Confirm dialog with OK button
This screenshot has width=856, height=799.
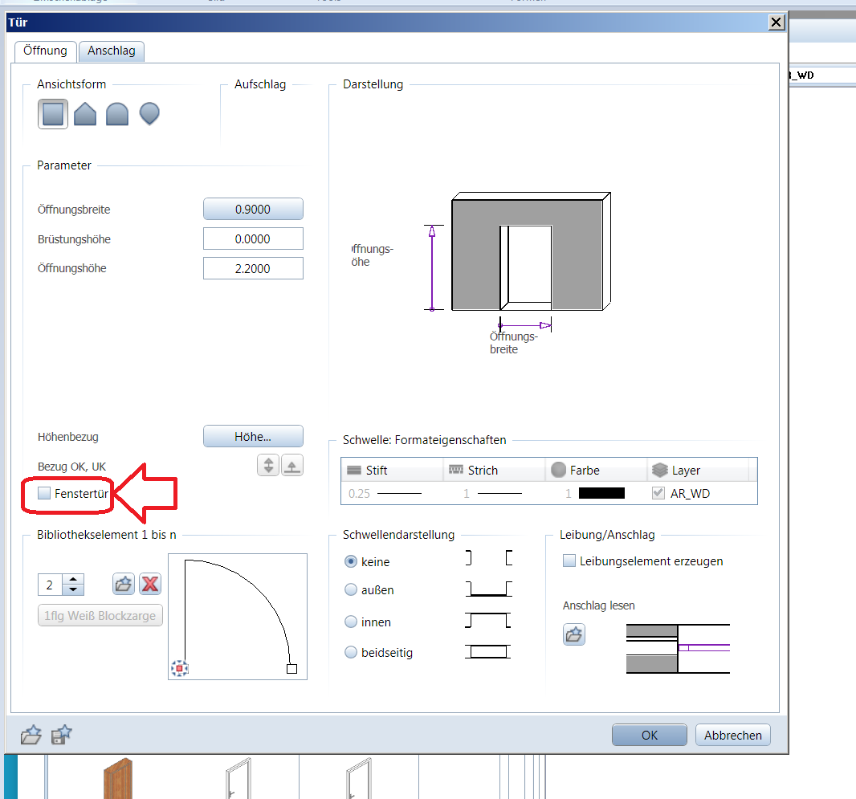point(650,735)
